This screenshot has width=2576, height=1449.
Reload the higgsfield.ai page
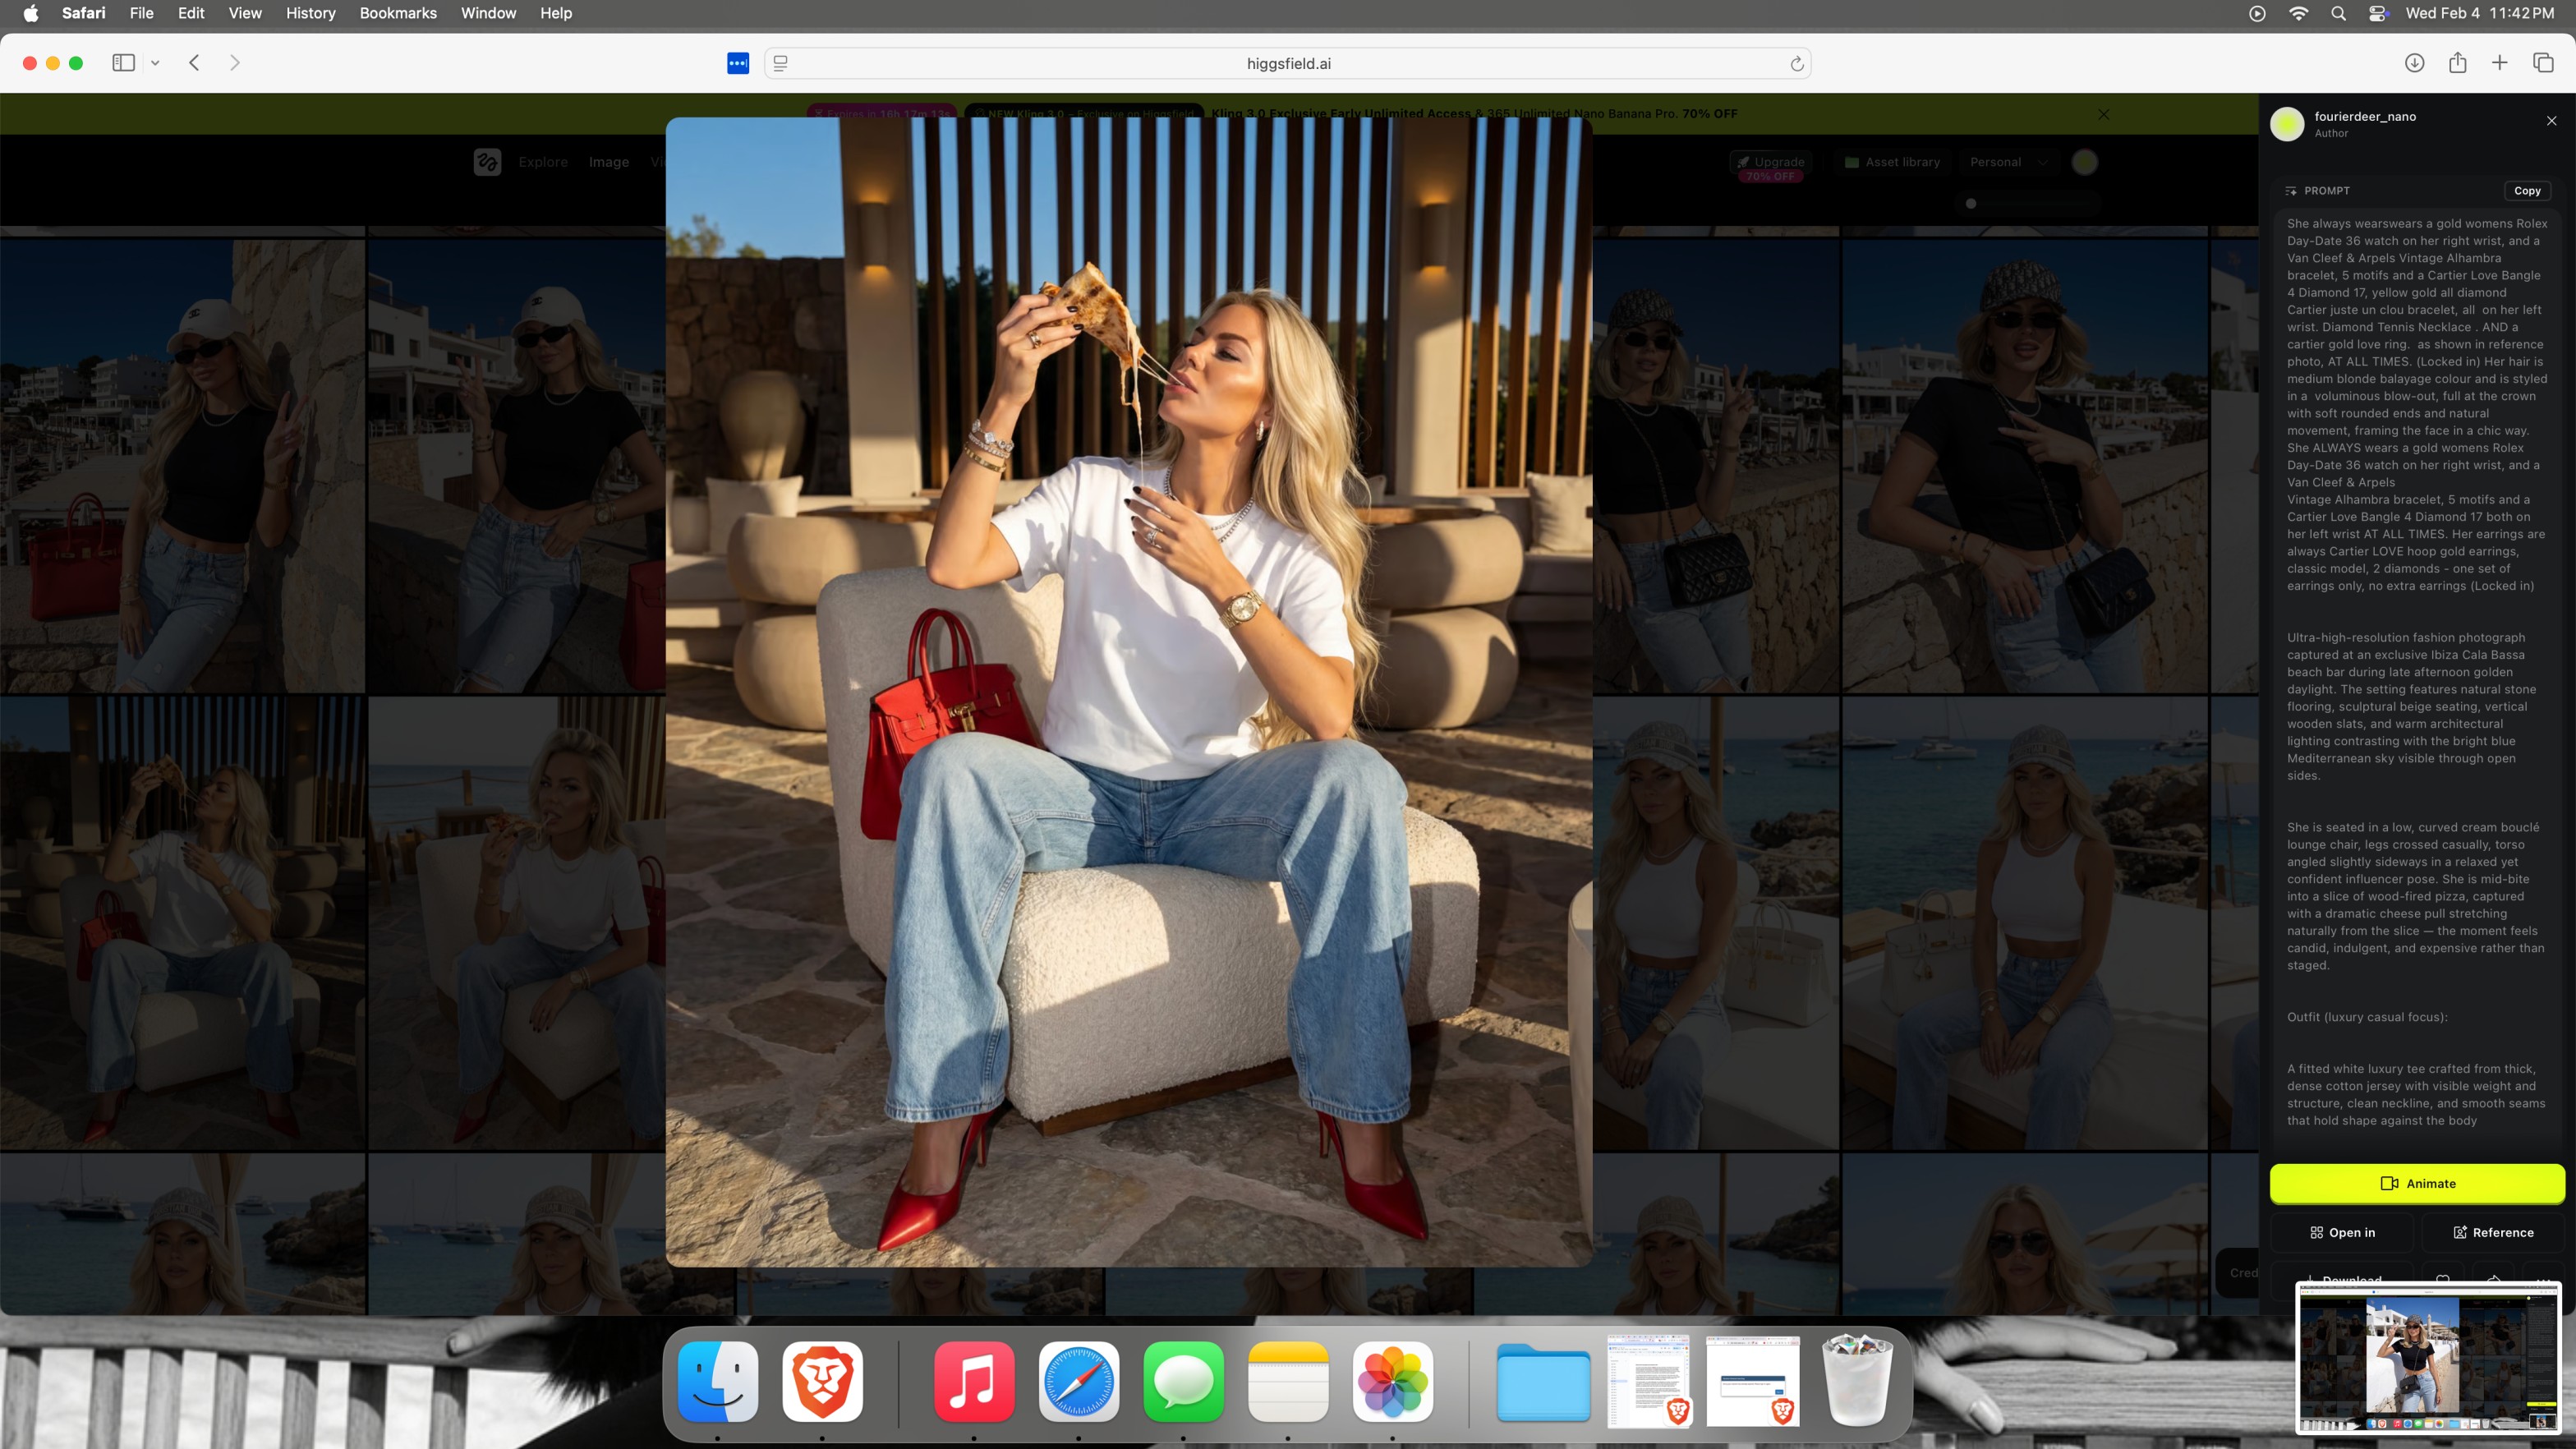(1796, 64)
